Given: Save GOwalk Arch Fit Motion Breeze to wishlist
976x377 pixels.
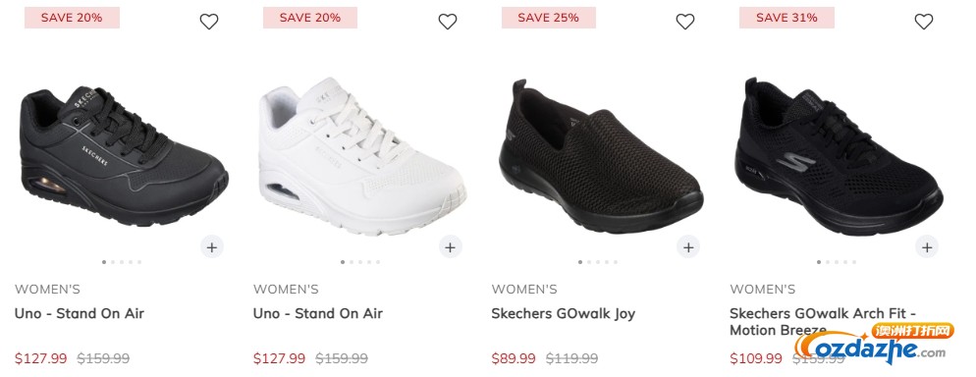Looking at the screenshot, I should pyautogui.click(x=924, y=22).
